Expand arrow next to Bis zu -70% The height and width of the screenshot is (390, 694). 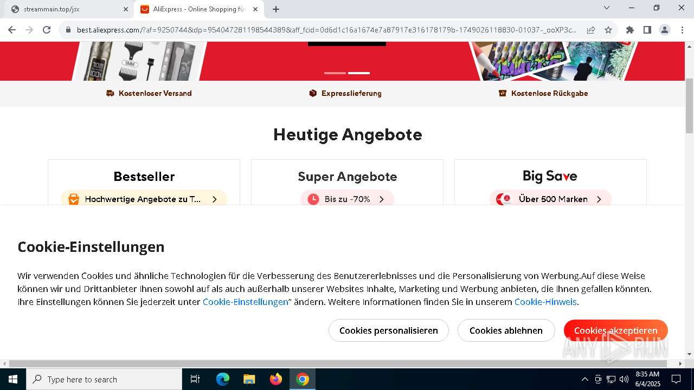point(382,199)
